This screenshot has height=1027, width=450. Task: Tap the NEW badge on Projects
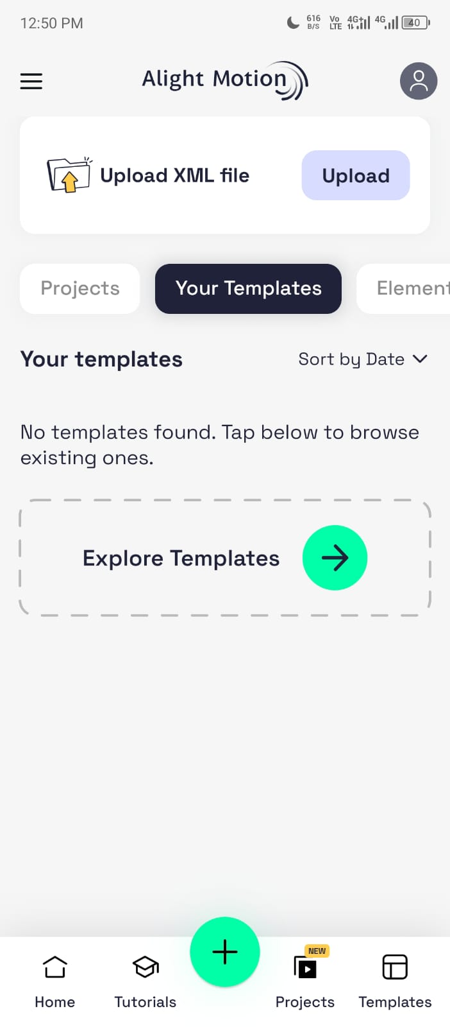(317, 951)
